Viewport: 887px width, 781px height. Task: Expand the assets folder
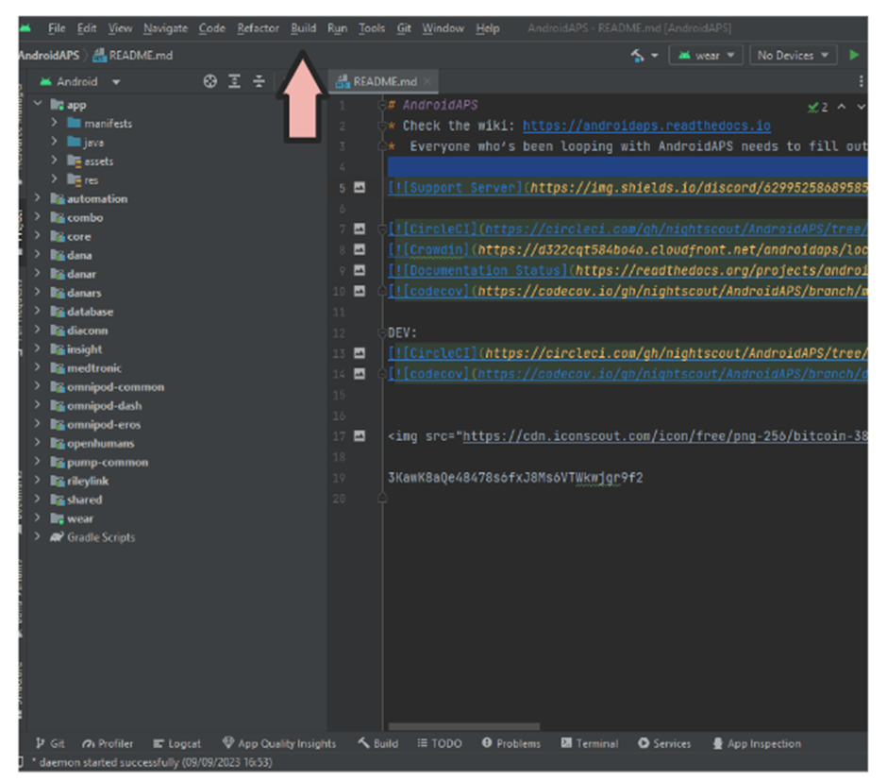coord(55,161)
